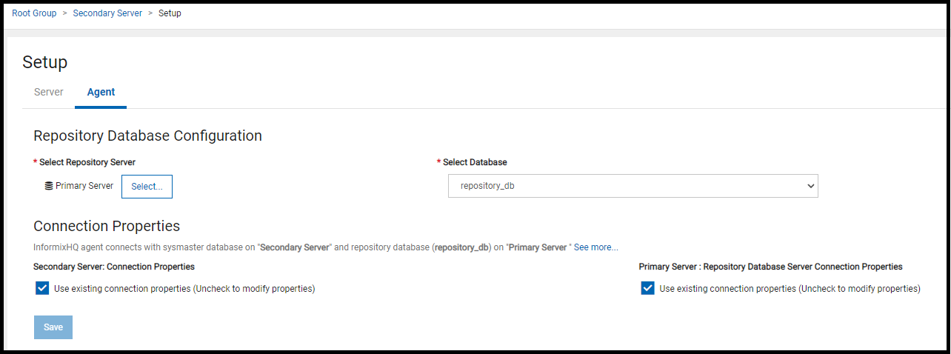Click the Setup breadcrumb item
Screen dimensions: 951x354
[x=170, y=13]
